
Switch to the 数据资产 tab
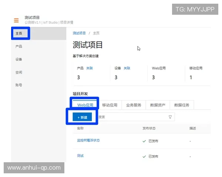(x=158, y=105)
